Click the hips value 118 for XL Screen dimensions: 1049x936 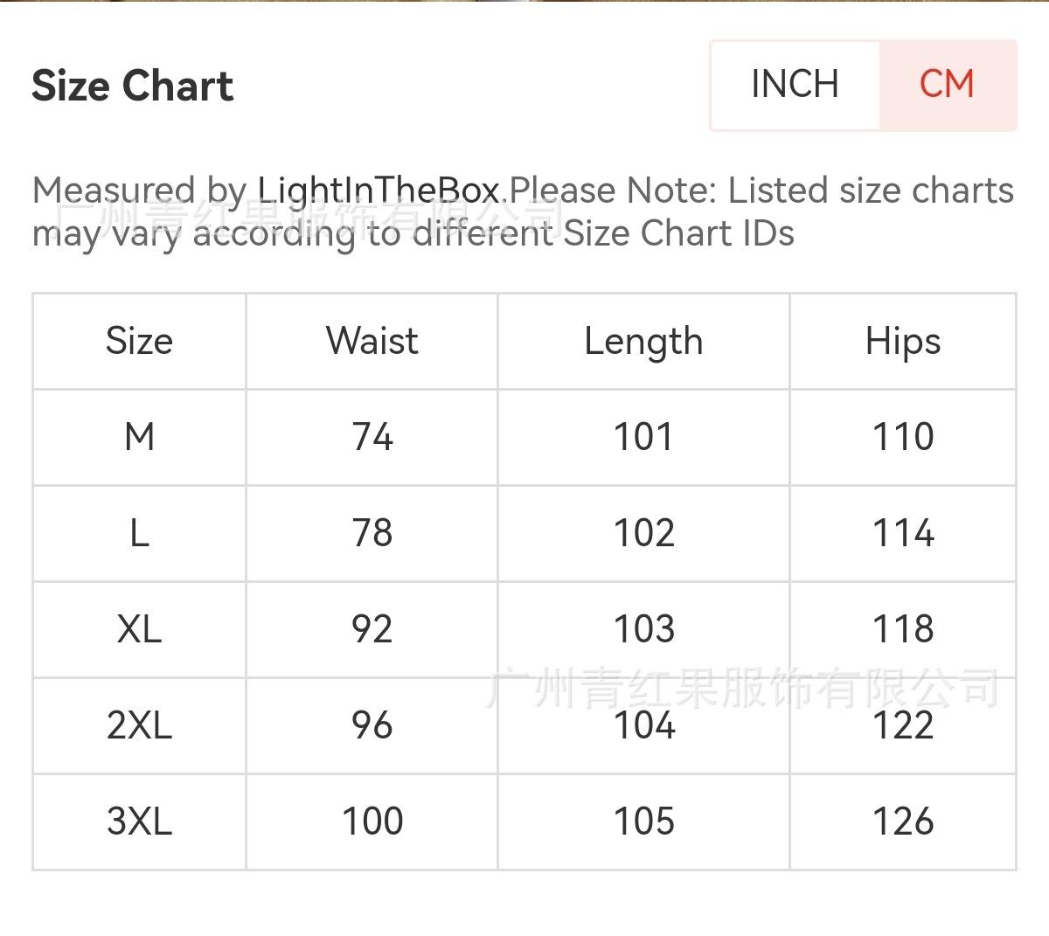click(903, 629)
